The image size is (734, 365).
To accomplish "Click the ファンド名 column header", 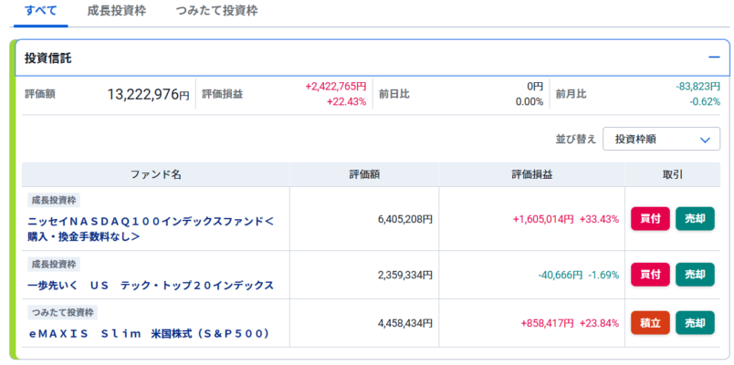I will click(x=155, y=174).
